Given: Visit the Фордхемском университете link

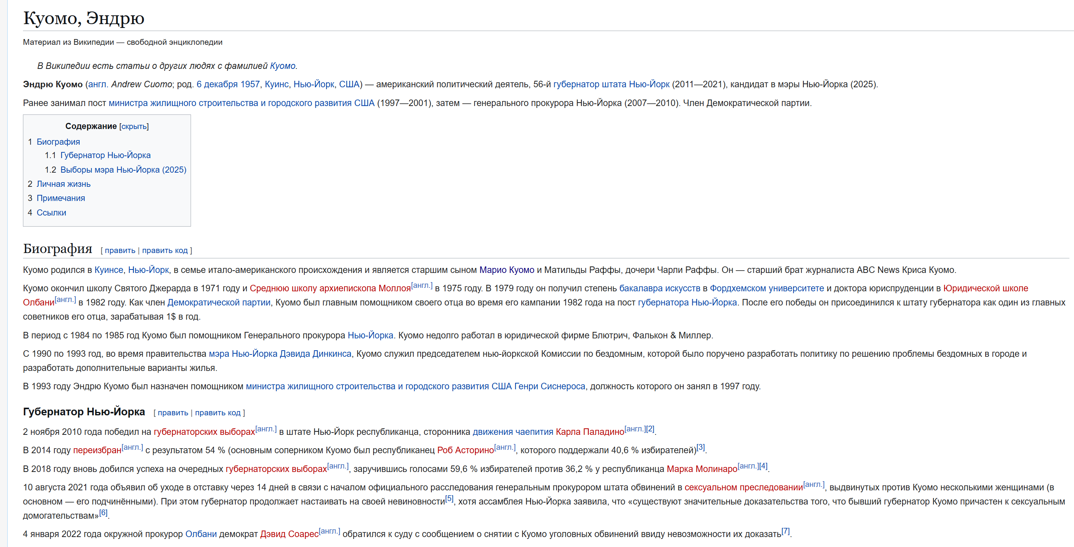Looking at the screenshot, I should point(767,289).
